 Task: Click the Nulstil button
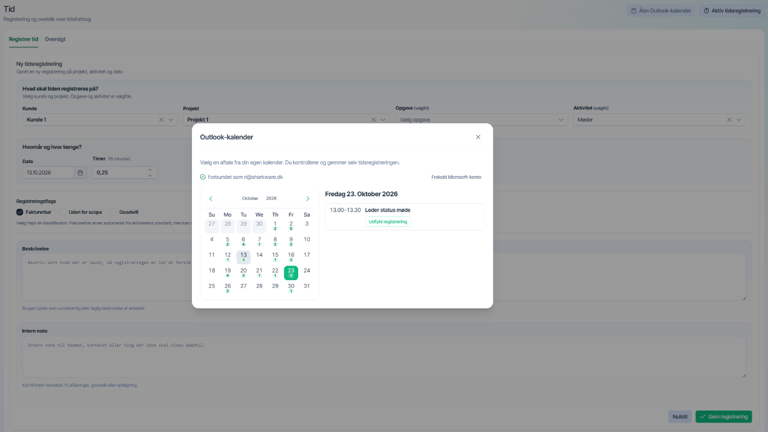[680, 417]
